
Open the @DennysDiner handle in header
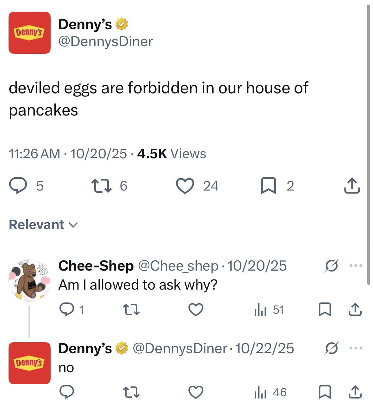106,41
